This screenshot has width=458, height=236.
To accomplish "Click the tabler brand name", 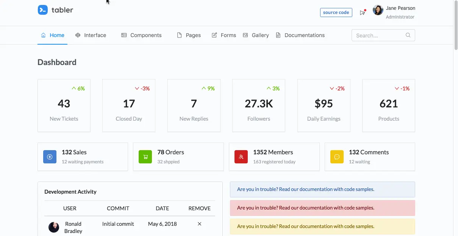I will pos(63,10).
